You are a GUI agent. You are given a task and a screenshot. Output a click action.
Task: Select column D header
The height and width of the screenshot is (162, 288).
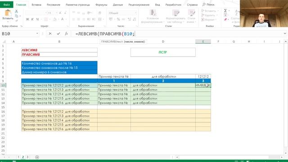163,42
